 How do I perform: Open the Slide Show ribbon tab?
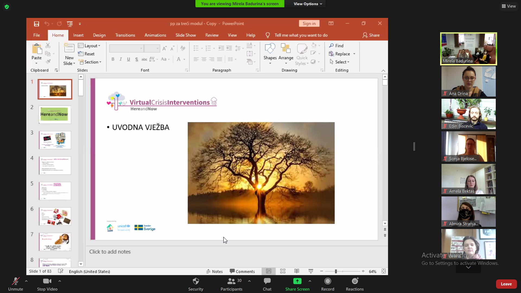pyautogui.click(x=186, y=35)
